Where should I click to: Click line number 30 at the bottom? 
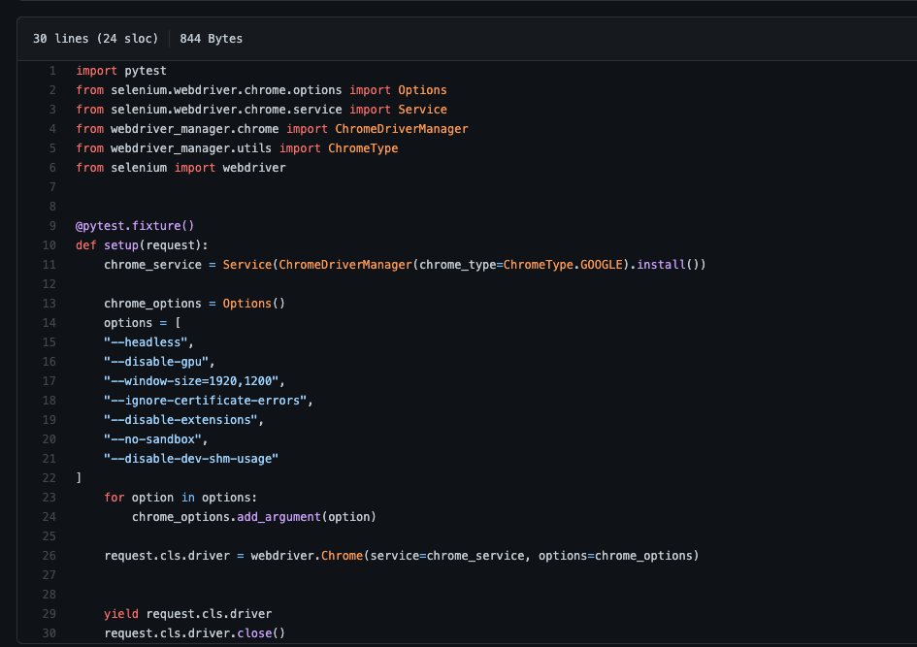tap(49, 632)
